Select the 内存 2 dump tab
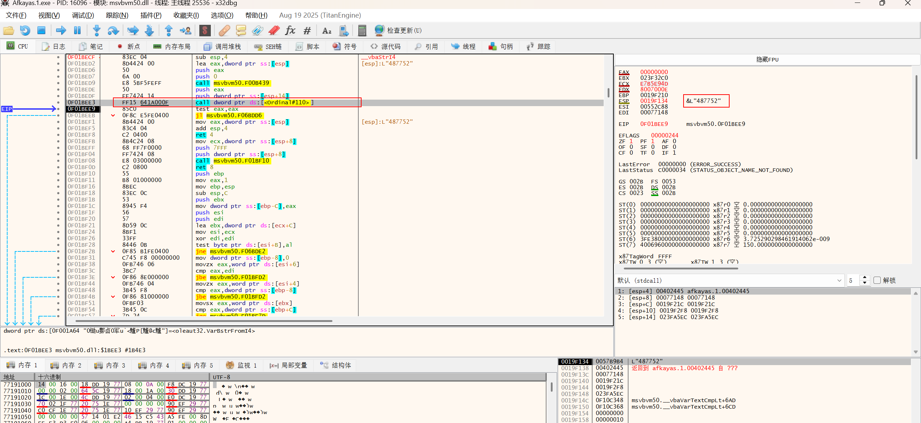The width and height of the screenshot is (921, 423). [x=66, y=365]
